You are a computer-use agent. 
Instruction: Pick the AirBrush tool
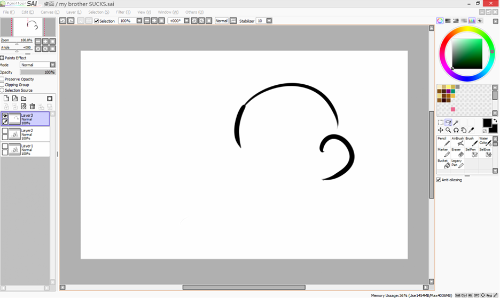(x=458, y=141)
